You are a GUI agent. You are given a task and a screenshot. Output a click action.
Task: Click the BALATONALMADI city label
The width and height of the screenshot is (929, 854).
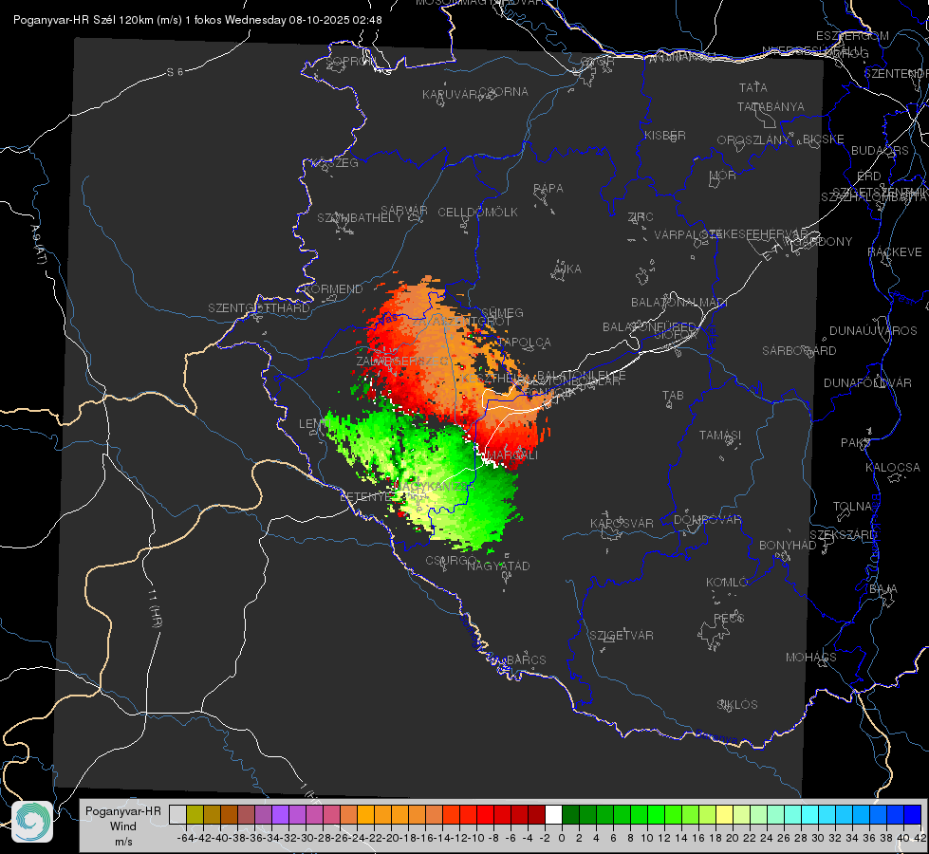[x=679, y=303]
